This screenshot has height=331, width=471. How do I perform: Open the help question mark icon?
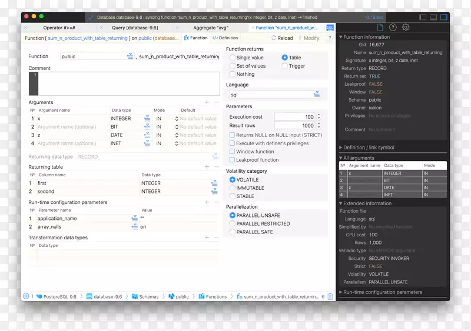(x=393, y=28)
